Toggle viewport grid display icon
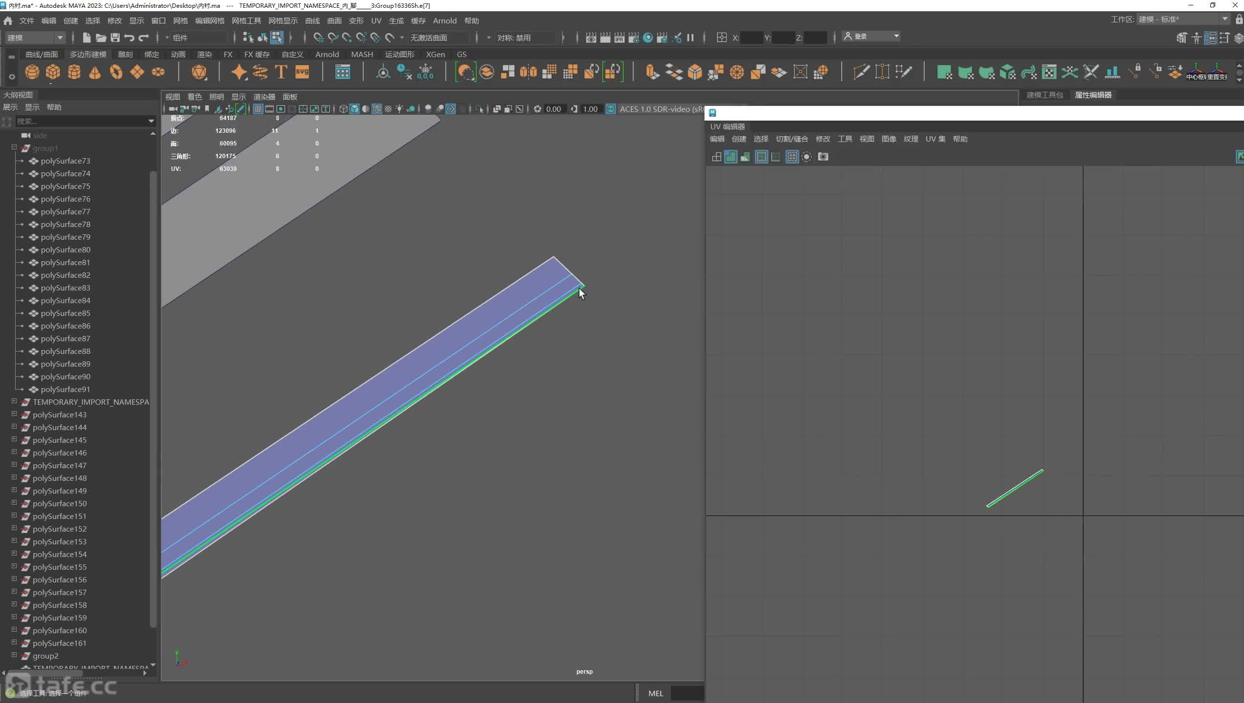The width and height of the screenshot is (1244, 703). click(x=258, y=109)
